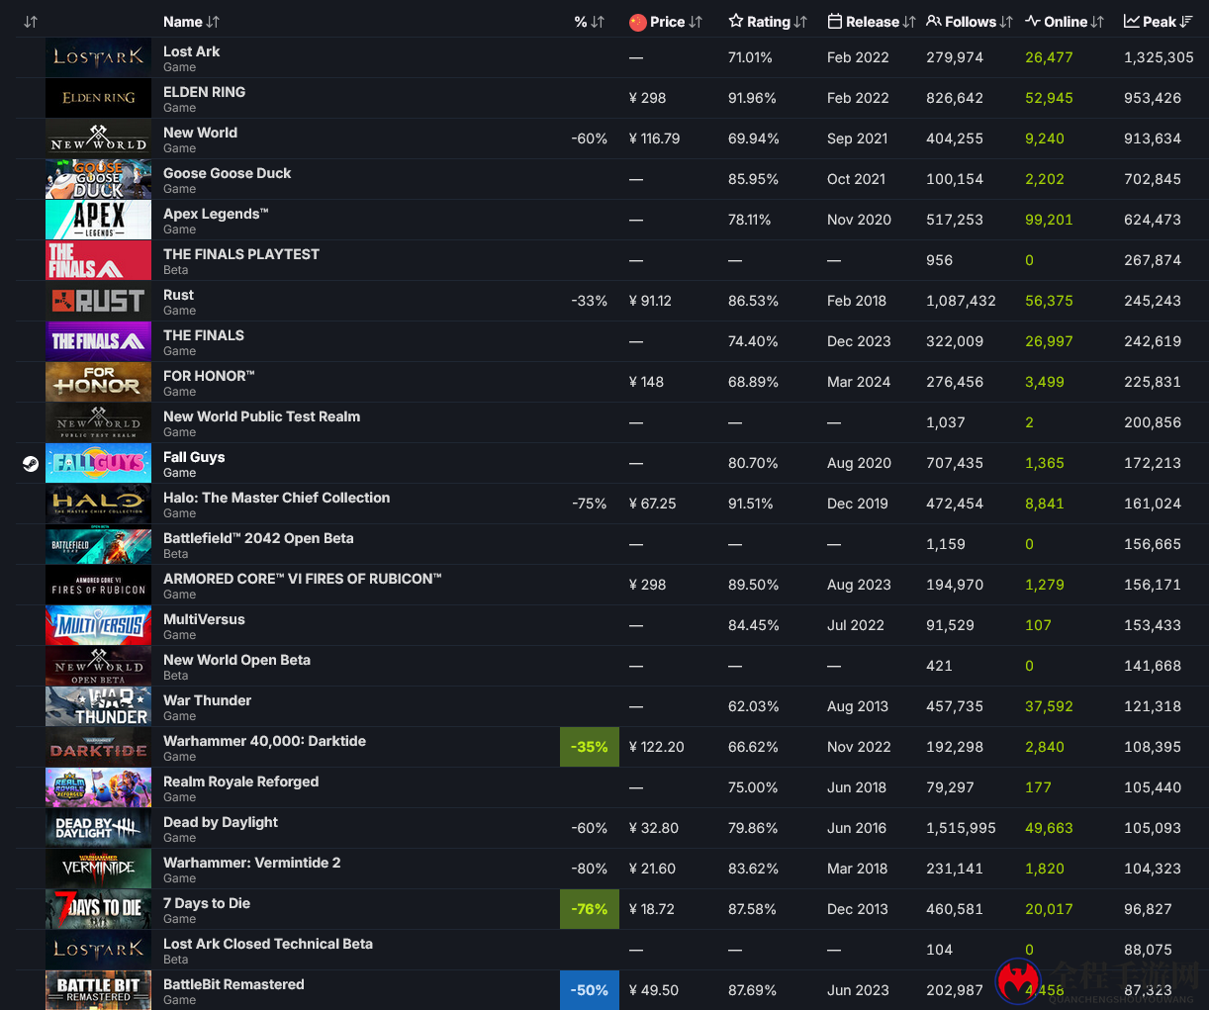The width and height of the screenshot is (1209, 1010).
Task: Click 7 Days to Die -76% badge
Action: pos(590,909)
